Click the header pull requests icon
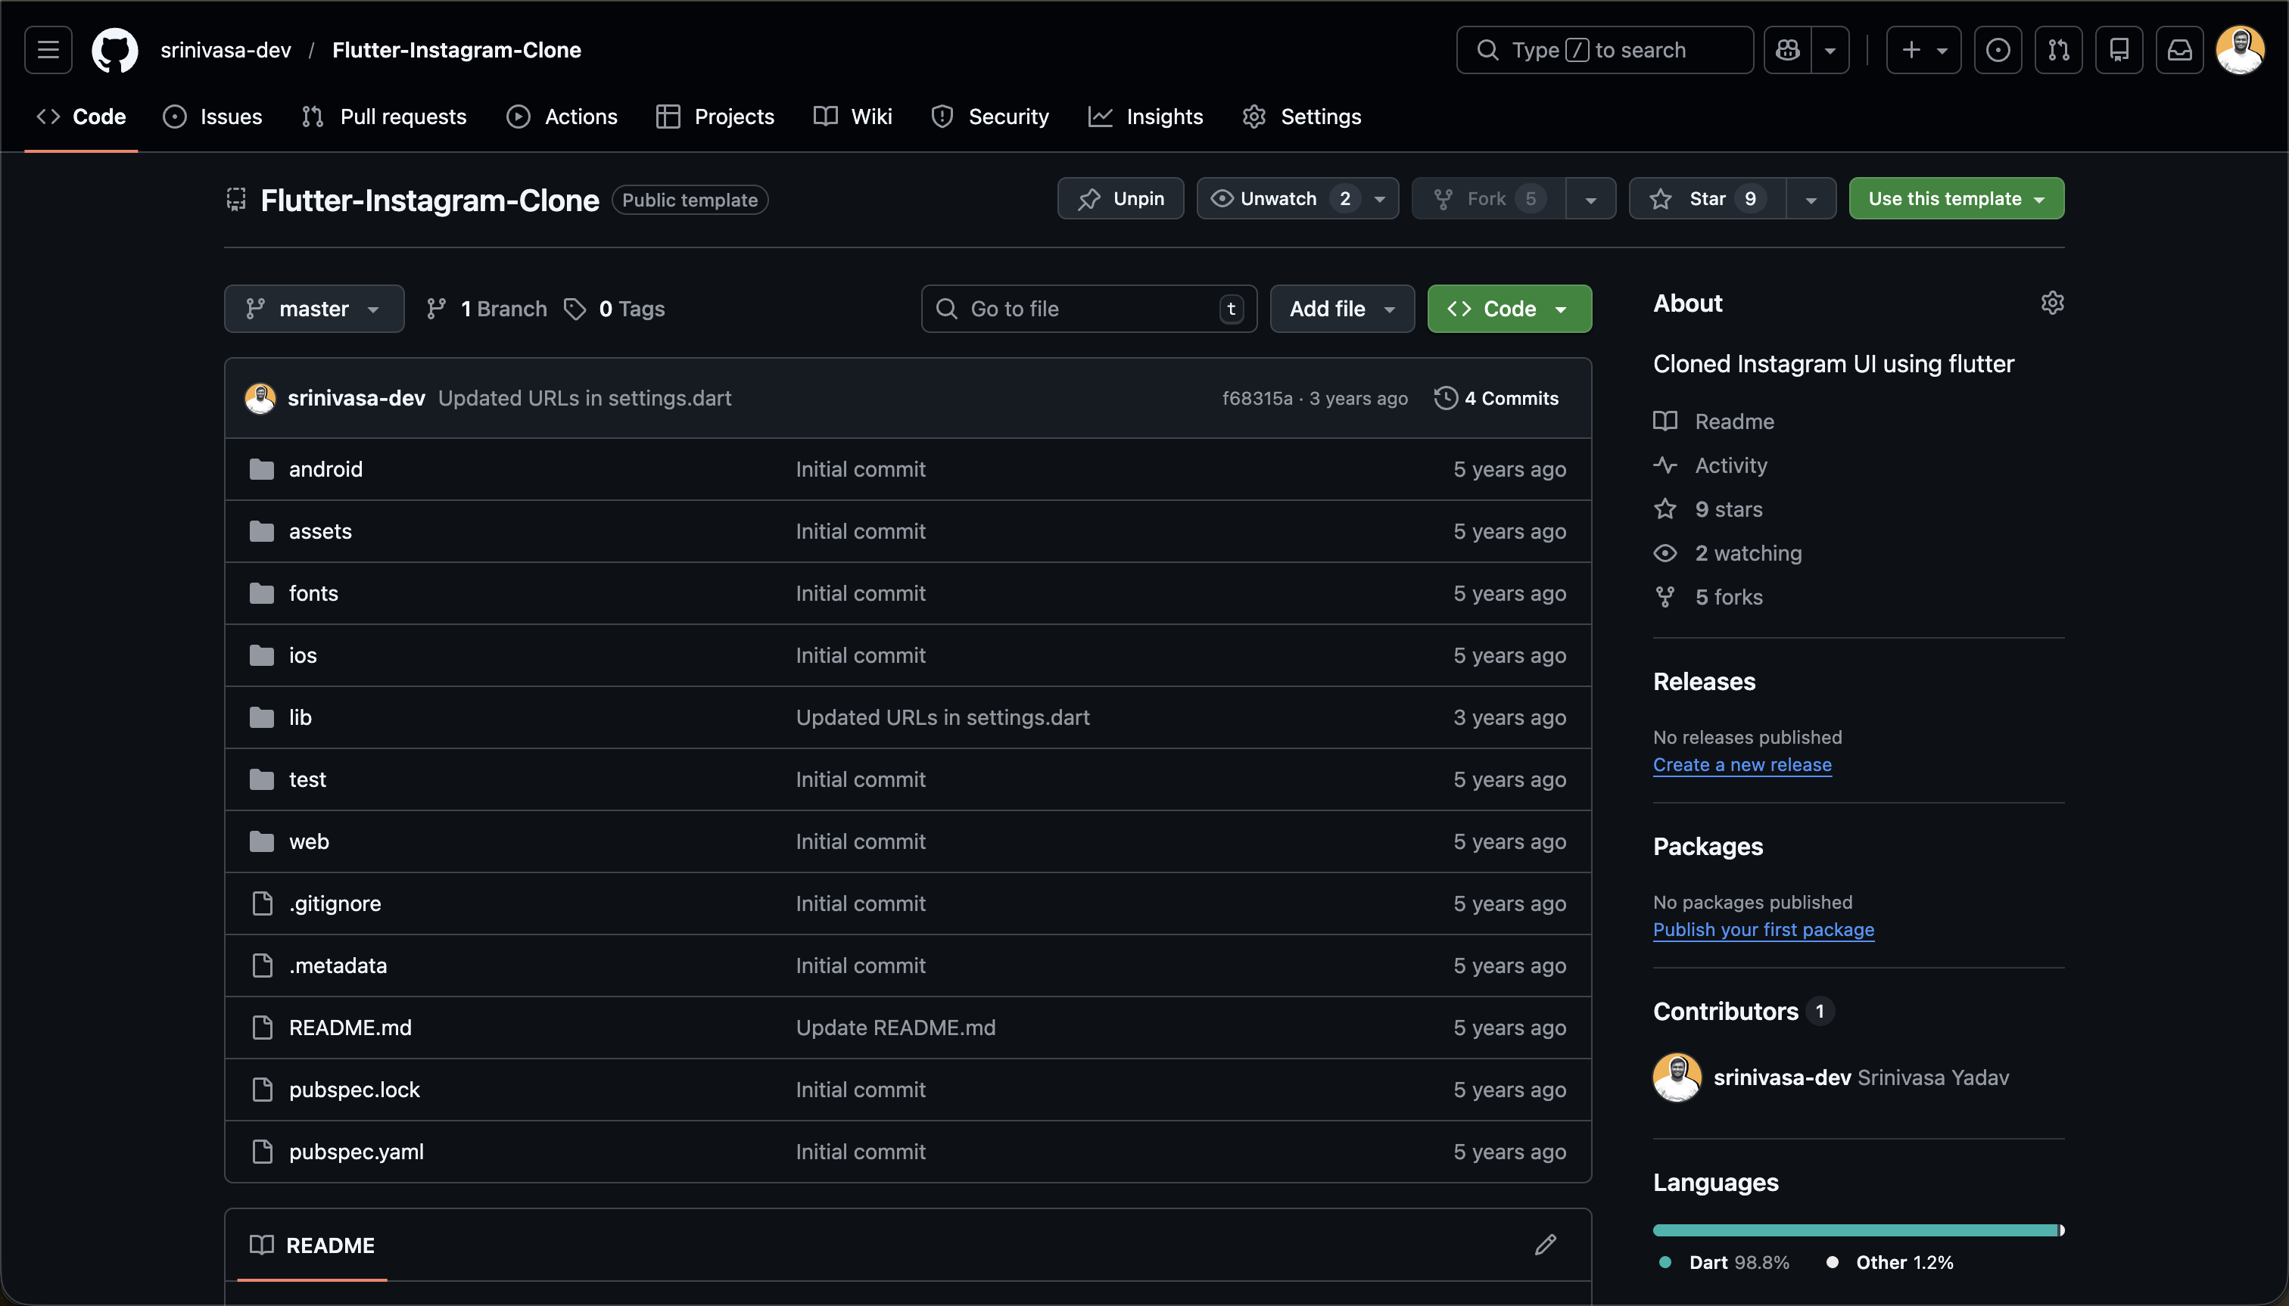The width and height of the screenshot is (2289, 1306). pyautogui.click(x=2058, y=50)
